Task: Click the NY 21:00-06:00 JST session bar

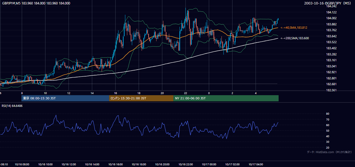Action: tap(226, 98)
